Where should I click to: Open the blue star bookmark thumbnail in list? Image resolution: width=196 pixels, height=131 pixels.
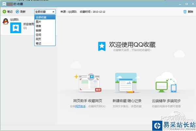click(x=16, y=28)
